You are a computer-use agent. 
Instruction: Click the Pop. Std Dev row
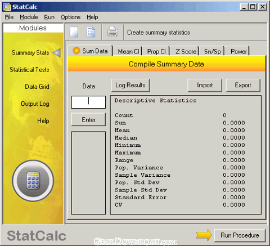point(180,182)
